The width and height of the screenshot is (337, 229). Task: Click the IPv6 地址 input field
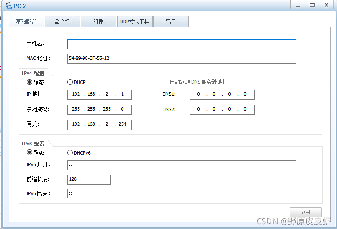coord(181,165)
